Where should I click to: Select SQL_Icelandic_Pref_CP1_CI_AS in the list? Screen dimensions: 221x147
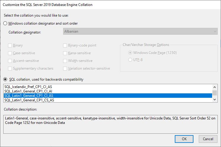(108, 87)
